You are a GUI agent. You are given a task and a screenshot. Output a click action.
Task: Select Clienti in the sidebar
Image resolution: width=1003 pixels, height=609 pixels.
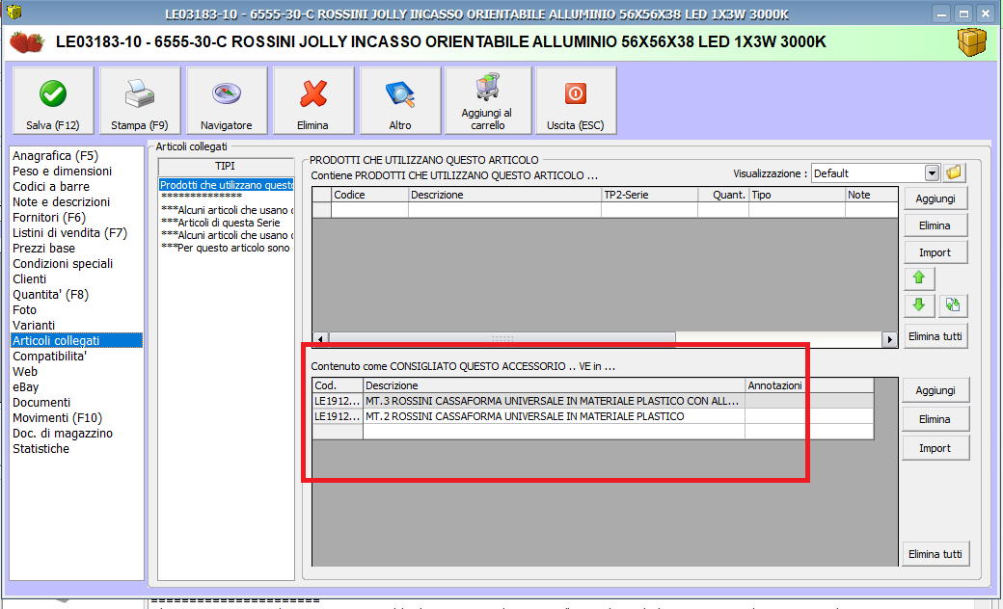click(x=30, y=278)
